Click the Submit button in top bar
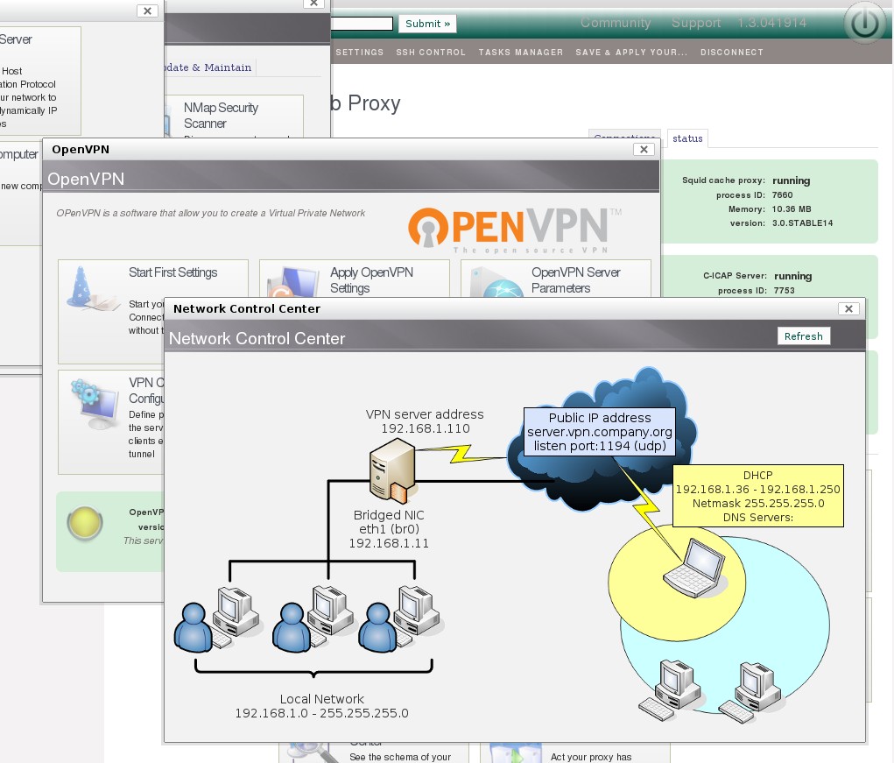 click(427, 24)
